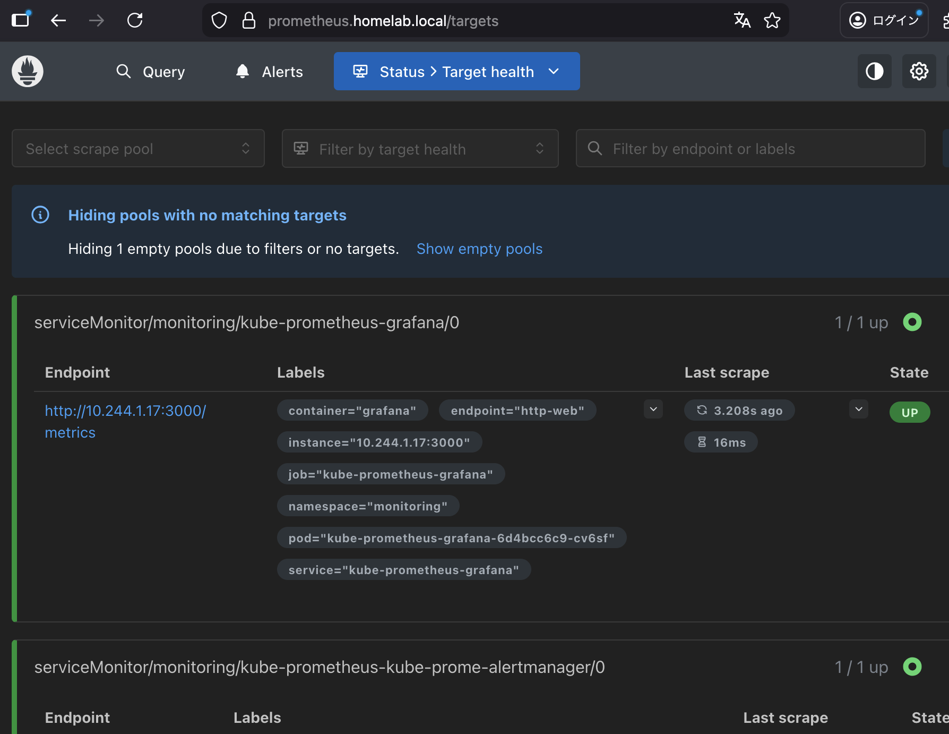Collapse the kube-prometheus-grafana scrape pool
Screen dimensions: 949x734
[x=247, y=322]
